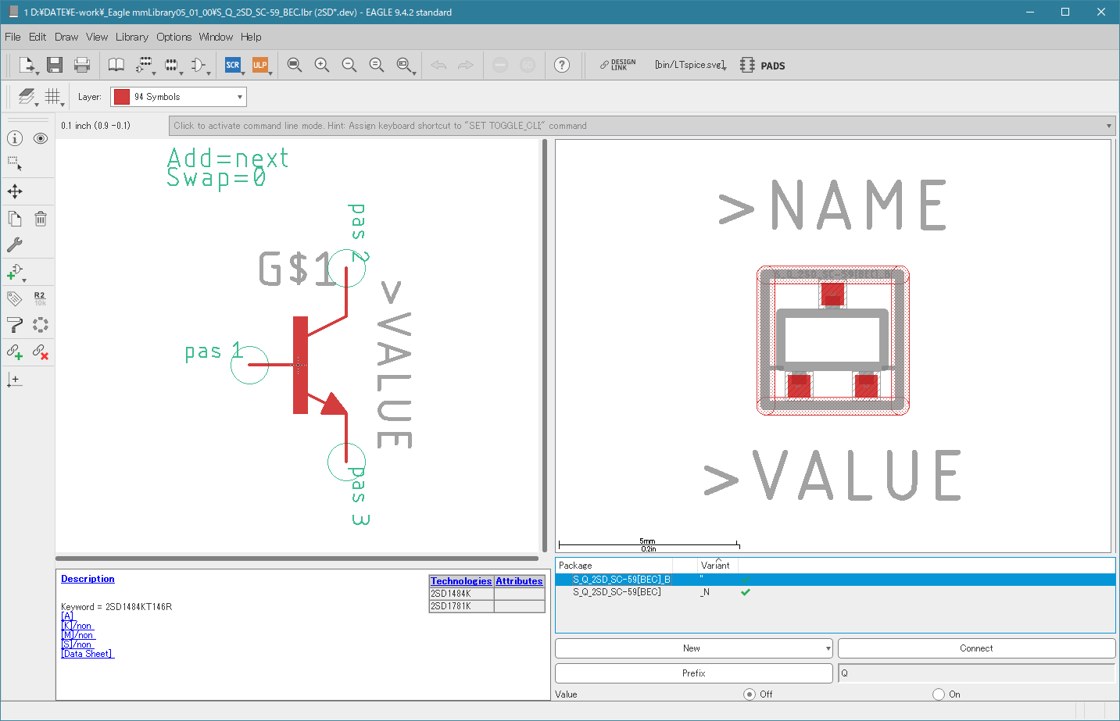Run the SCR script icon

pyautogui.click(x=233, y=65)
